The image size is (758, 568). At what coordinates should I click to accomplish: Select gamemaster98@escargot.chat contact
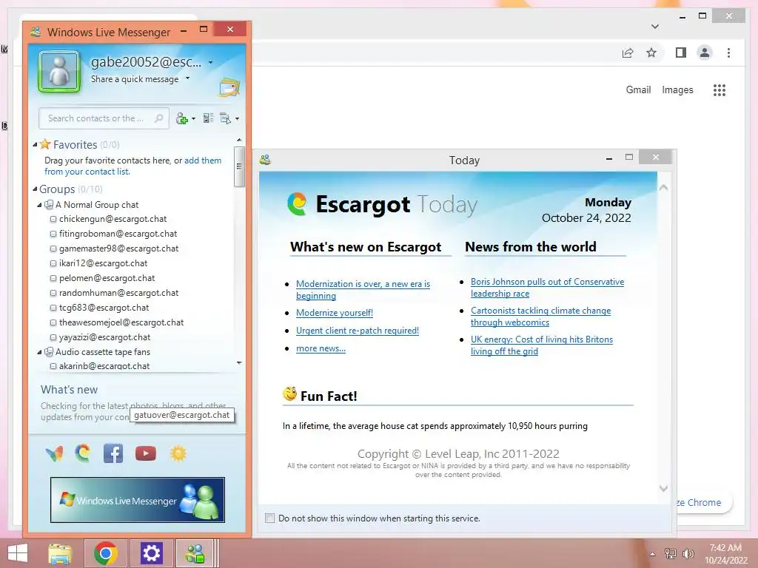pos(118,248)
